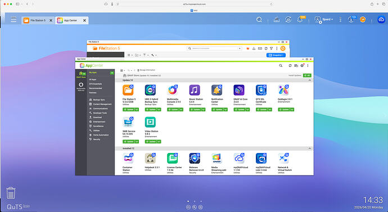Click Update for File Station 5
Image resolution: width=388 pixels, height=212 pixels.
(128, 110)
